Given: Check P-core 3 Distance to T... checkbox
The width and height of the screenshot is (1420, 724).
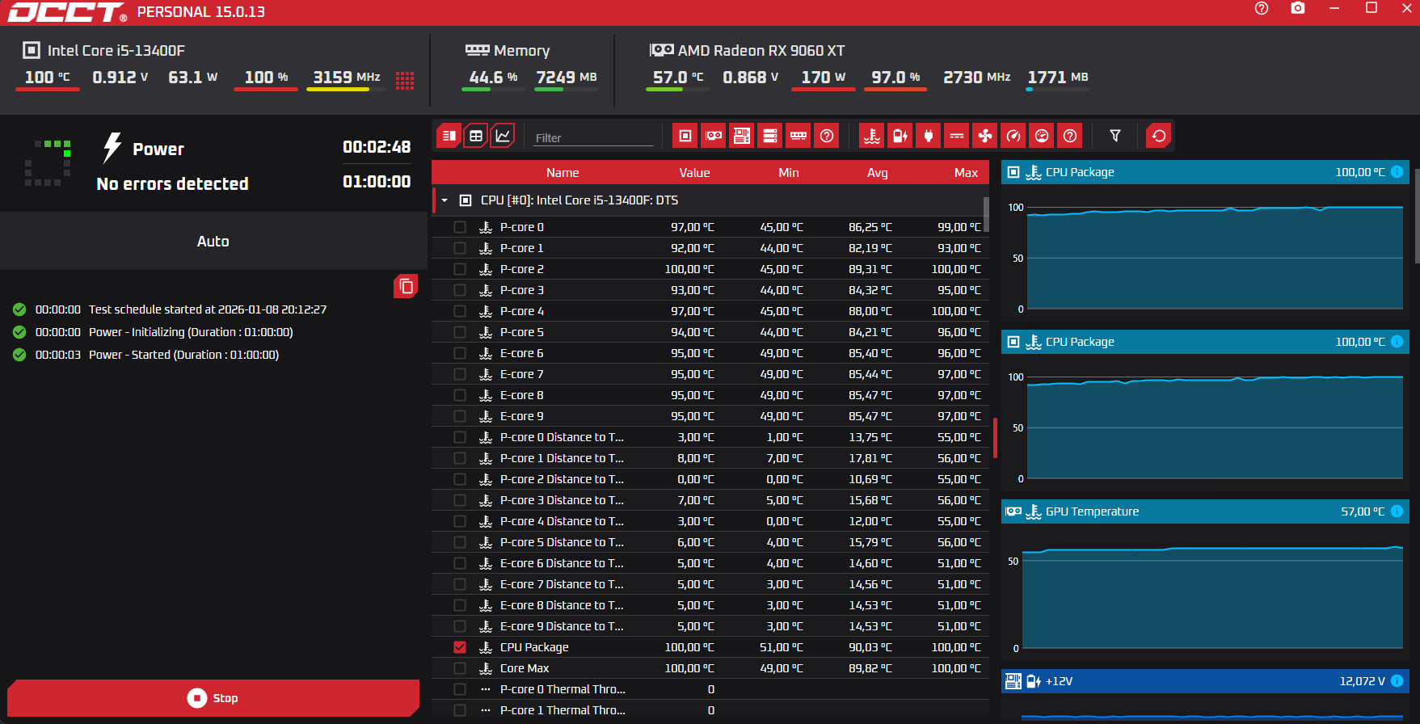Looking at the screenshot, I should click(x=460, y=500).
